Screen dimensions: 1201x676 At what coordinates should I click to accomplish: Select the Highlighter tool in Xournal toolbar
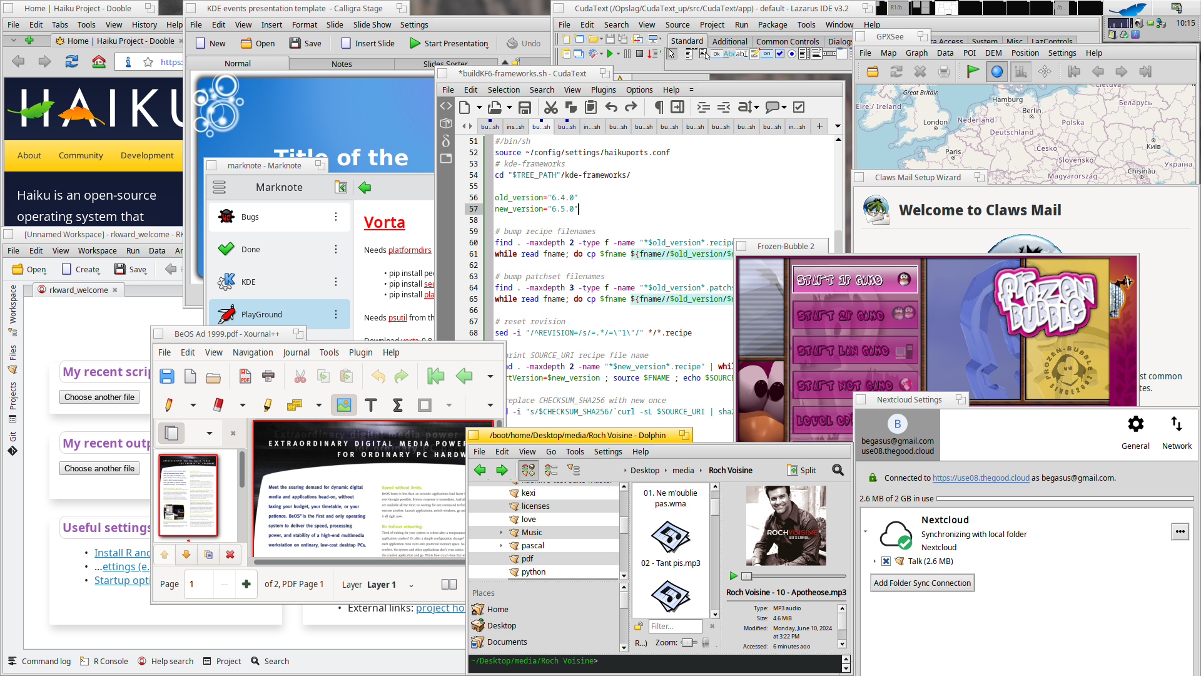267,405
